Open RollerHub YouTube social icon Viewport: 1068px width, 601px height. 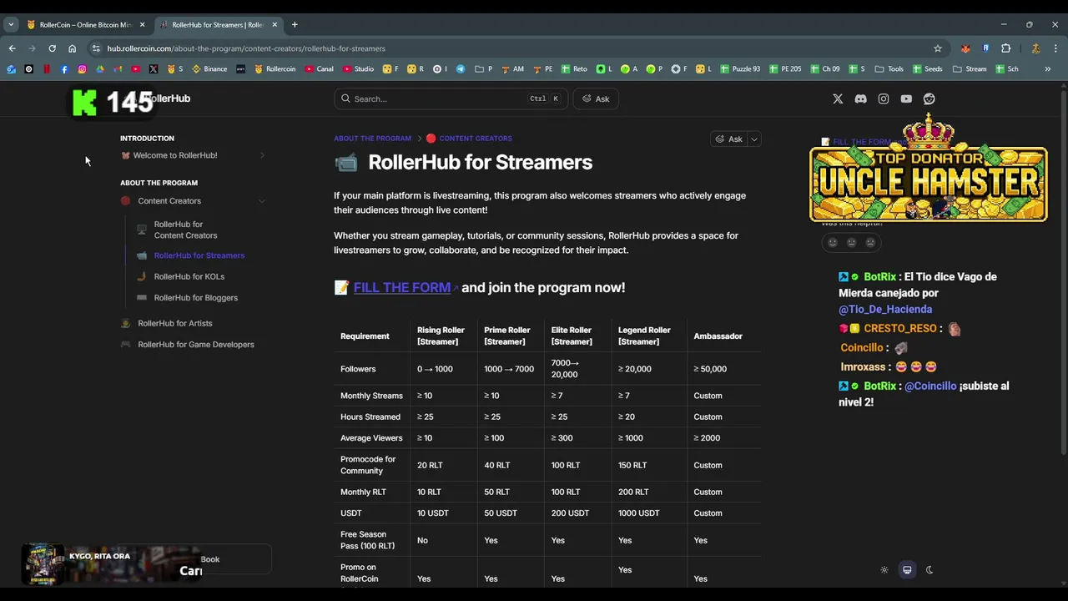[x=906, y=98]
